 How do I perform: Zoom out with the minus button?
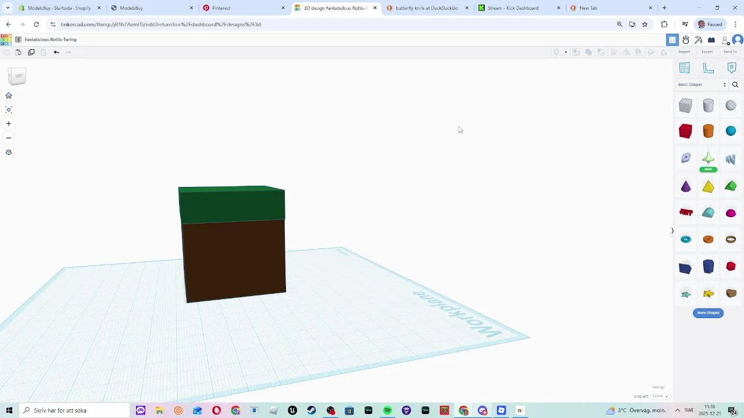[9, 138]
